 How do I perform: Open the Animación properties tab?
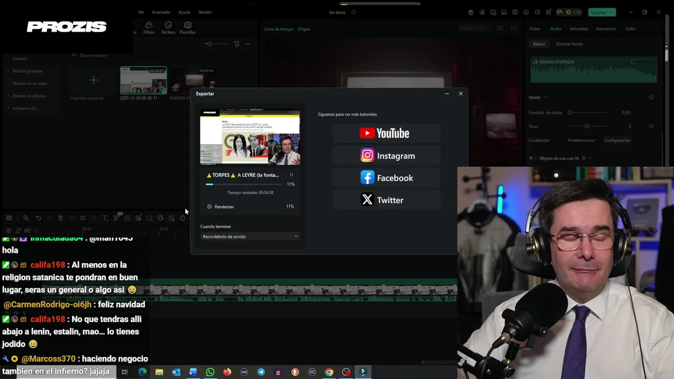(606, 29)
